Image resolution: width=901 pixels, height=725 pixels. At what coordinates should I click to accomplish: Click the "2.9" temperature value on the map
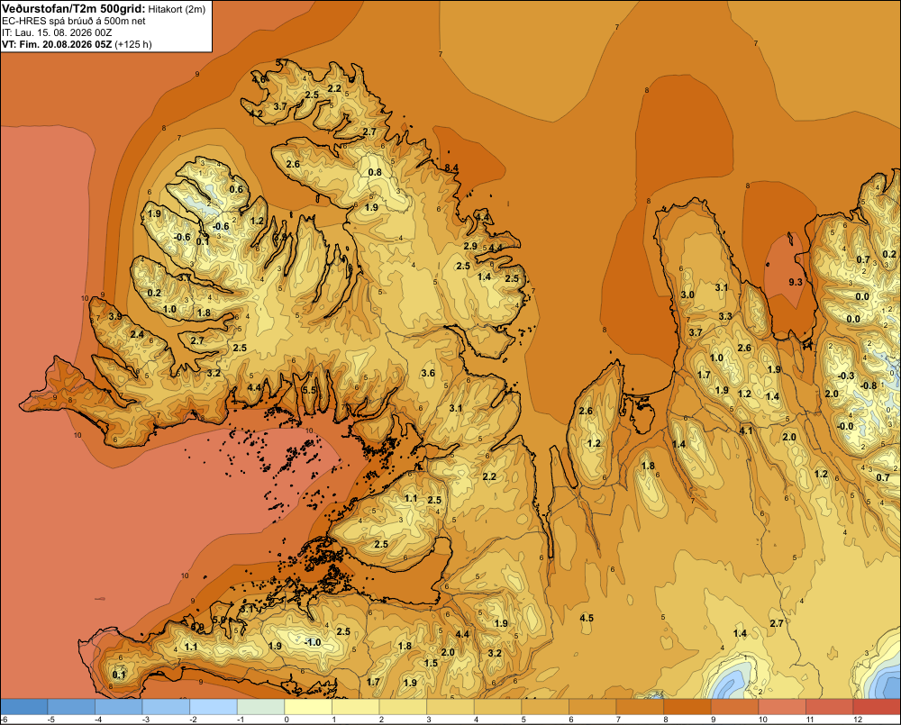click(470, 246)
